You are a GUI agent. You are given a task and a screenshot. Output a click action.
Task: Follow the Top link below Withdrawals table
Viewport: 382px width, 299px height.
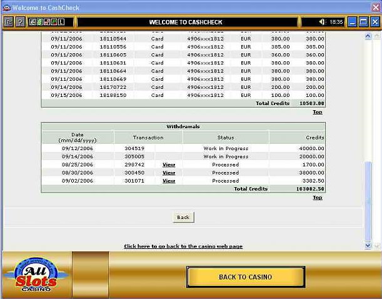click(x=318, y=198)
